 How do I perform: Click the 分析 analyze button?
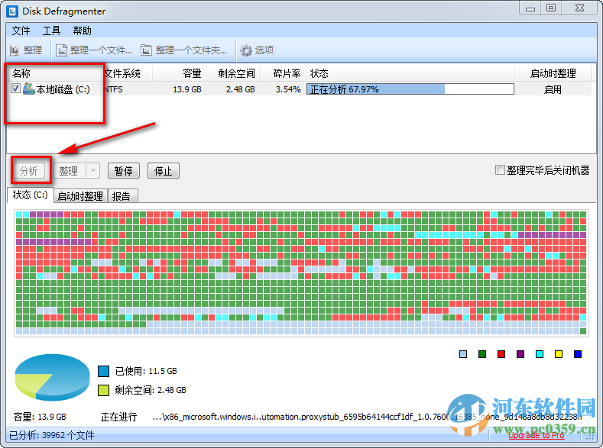click(29, 171)
